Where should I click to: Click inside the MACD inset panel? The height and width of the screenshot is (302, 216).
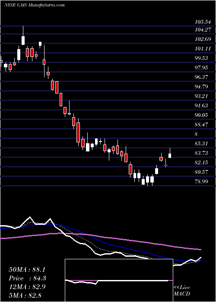(x=119, y=280)
